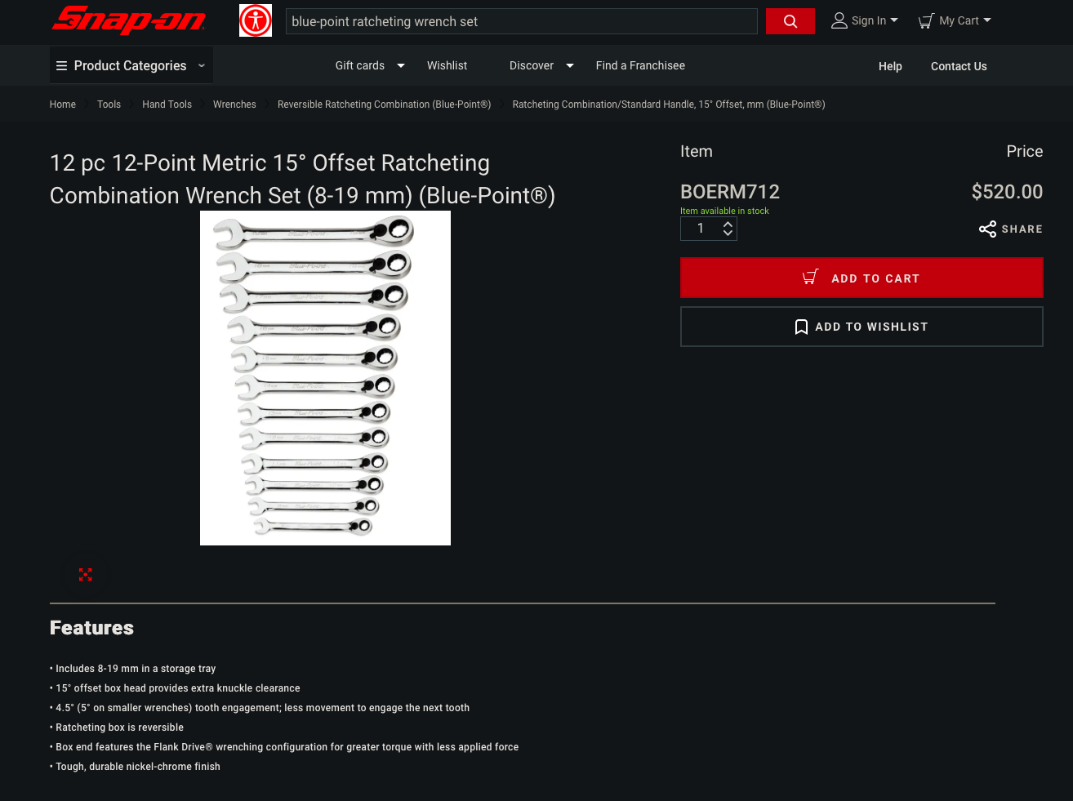Click the Flank Drive feature line
The height and width of the screenshot is (801, 1073).
pos(286,747)
